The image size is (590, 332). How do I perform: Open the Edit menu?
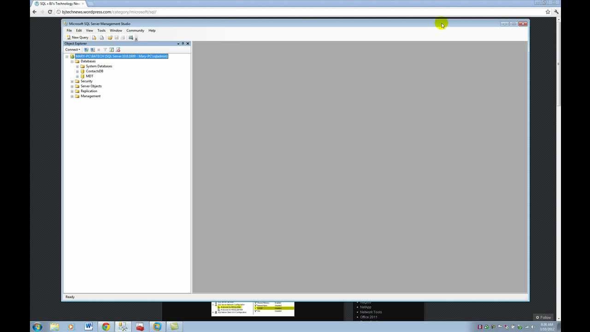tap(79, 30)
